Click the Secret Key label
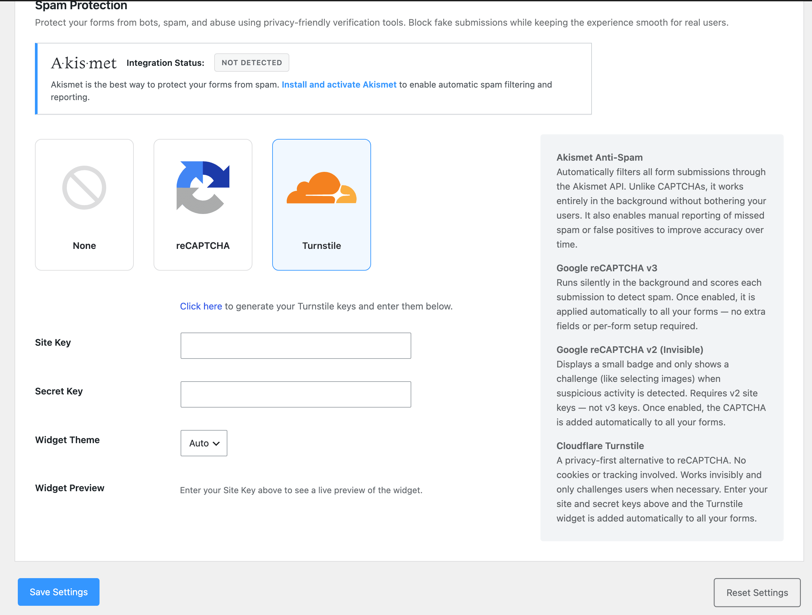 [59, 391]
